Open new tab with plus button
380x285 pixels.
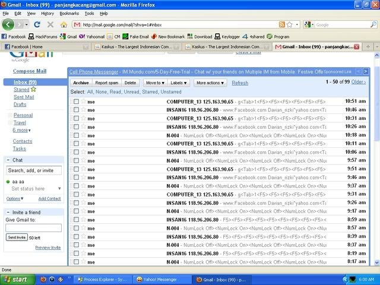click(368, 47)
